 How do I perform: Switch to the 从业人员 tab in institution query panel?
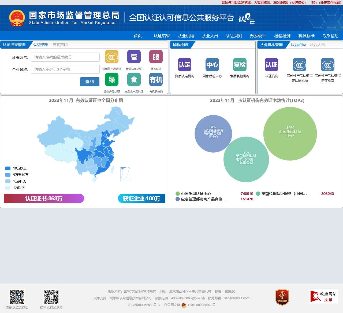point(317,45)
